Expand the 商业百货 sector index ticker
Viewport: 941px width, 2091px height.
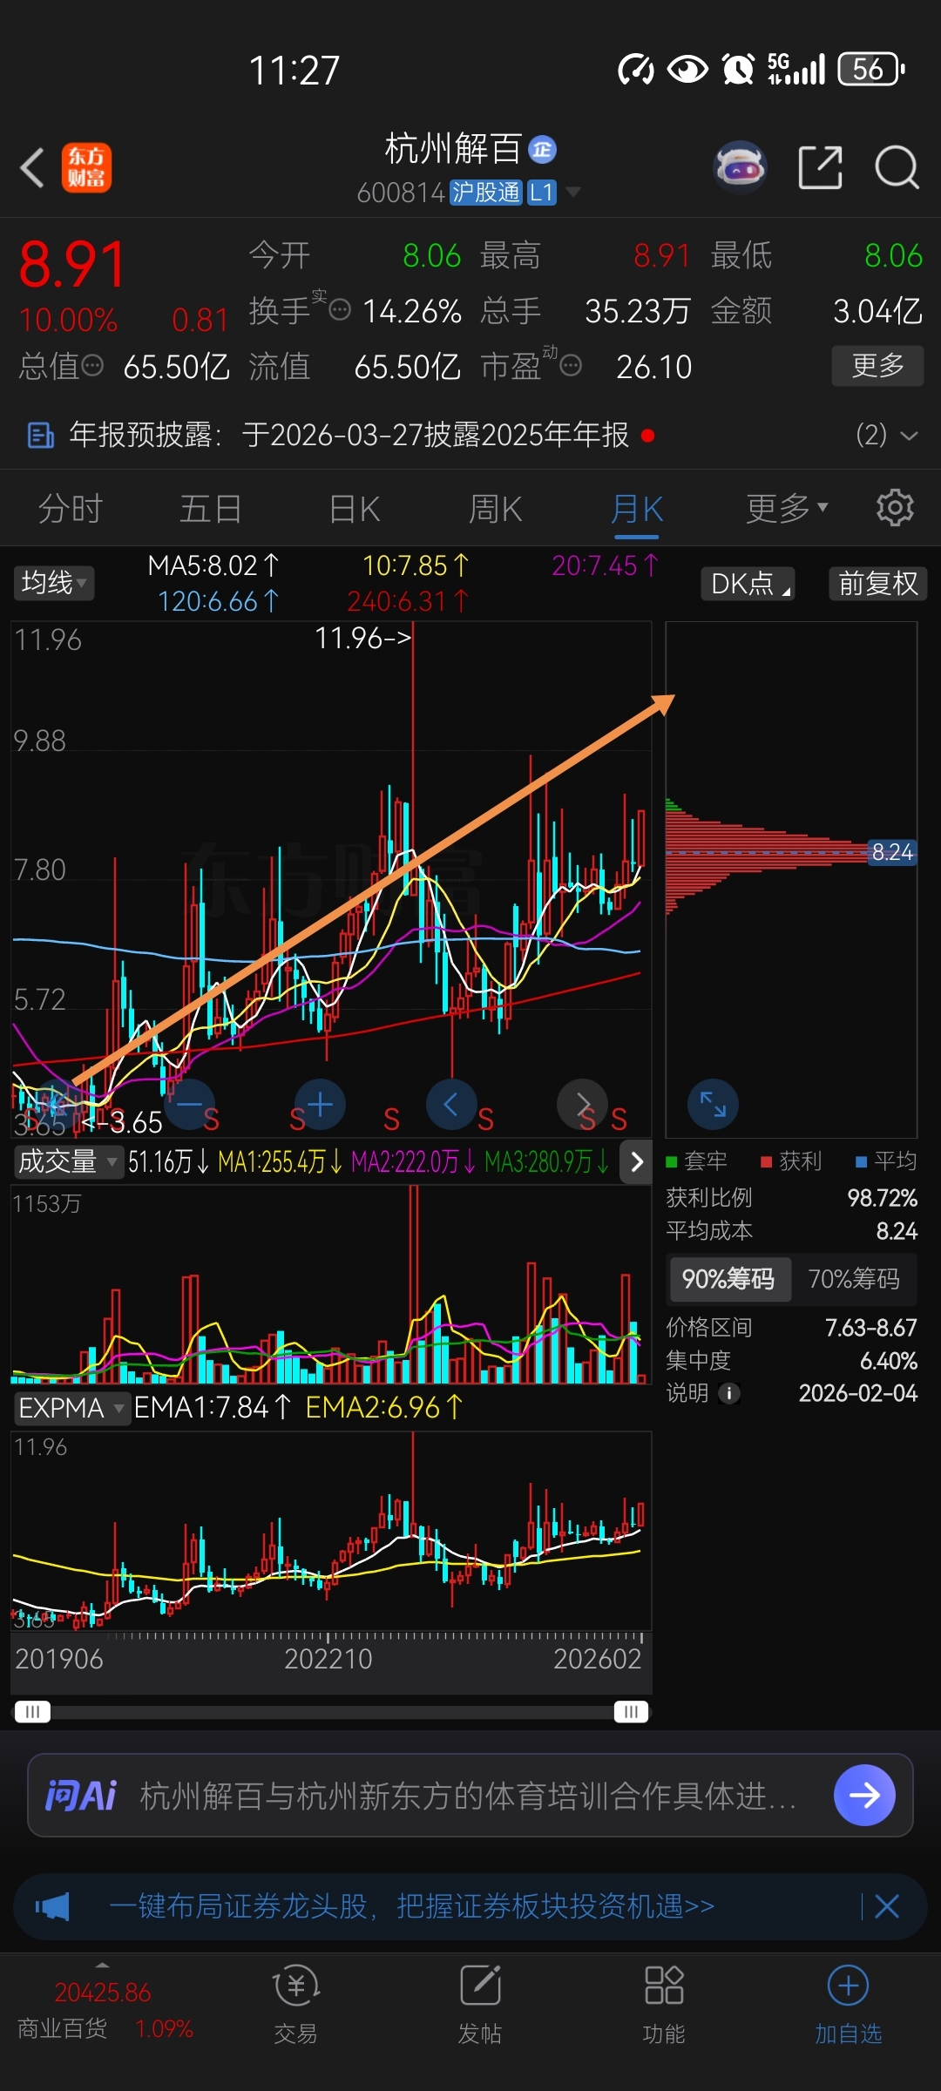pyautogui.click(x=104, y=2008)
